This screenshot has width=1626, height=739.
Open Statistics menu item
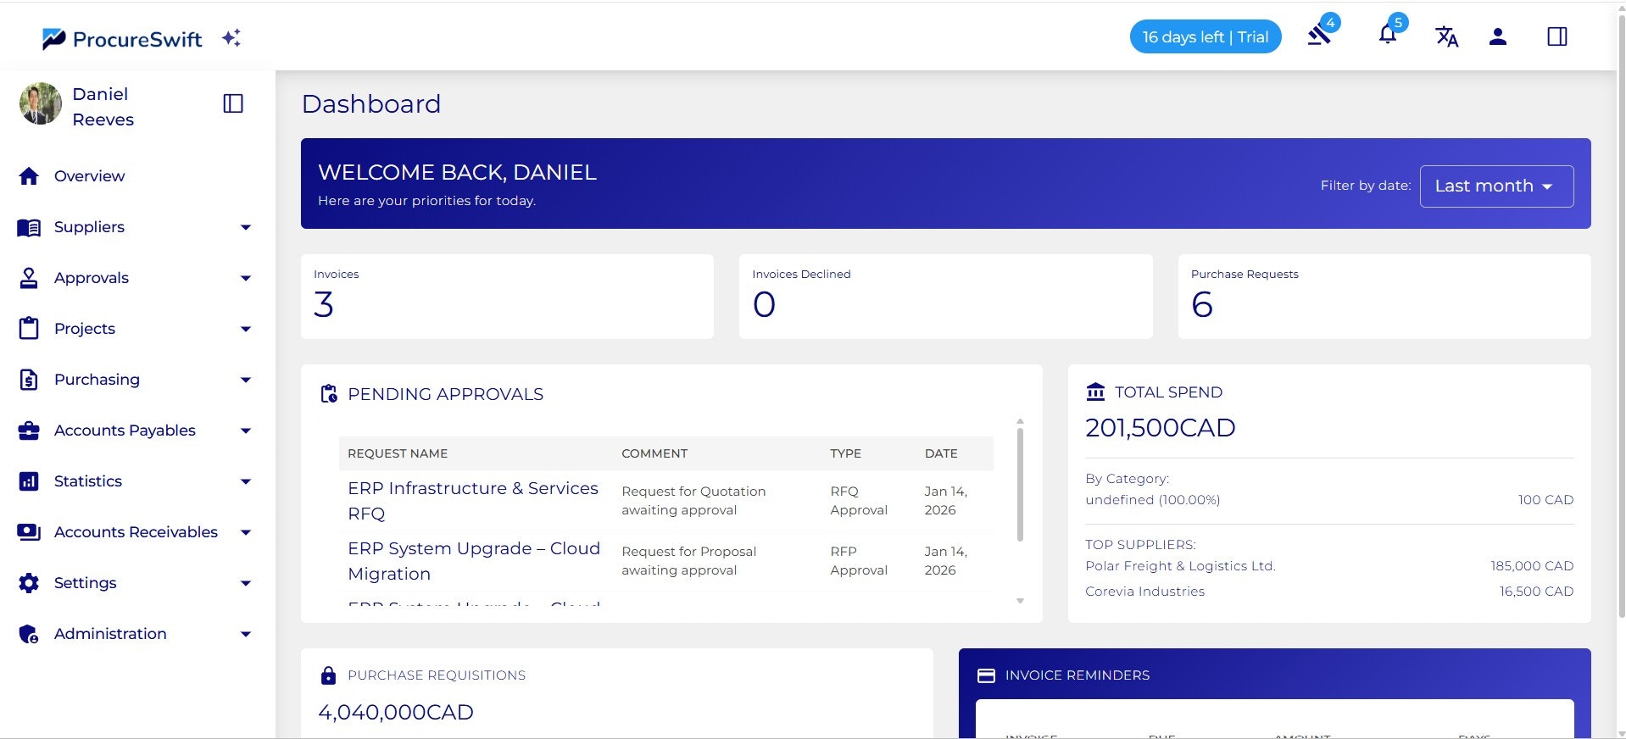[x=88, y=481]
